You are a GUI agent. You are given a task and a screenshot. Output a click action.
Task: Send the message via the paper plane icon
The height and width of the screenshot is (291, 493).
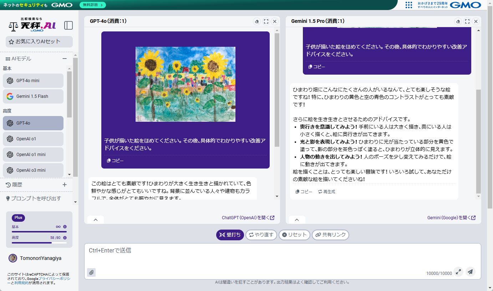tap(470, 272)
